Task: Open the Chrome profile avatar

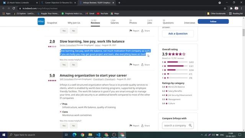Action: click(237, 8)
